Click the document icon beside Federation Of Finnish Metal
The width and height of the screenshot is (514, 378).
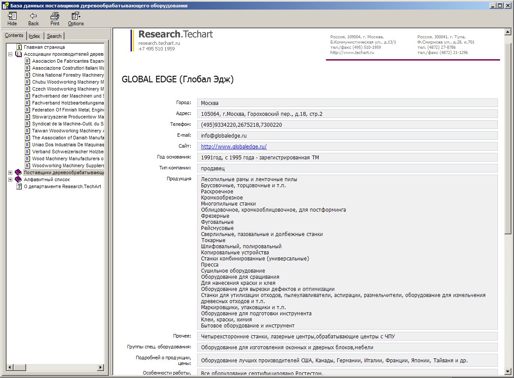[x=27, y=110]
